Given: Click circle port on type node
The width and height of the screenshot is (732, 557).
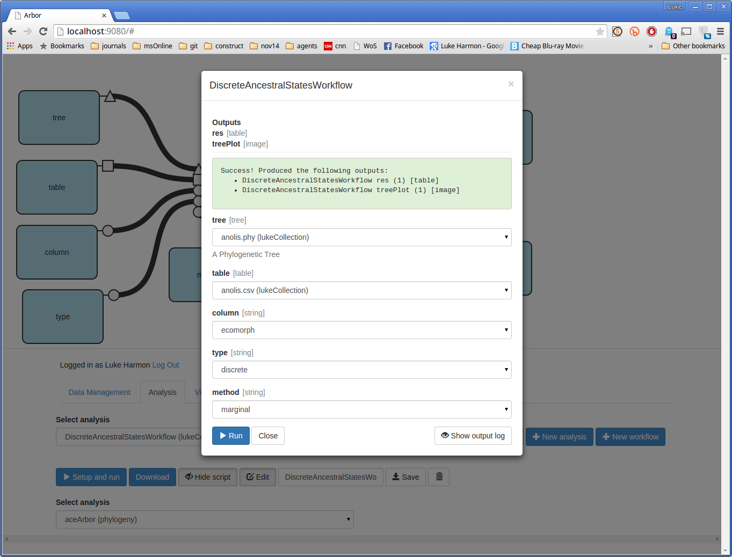Looking at the screenshot, I should point(114,295).
